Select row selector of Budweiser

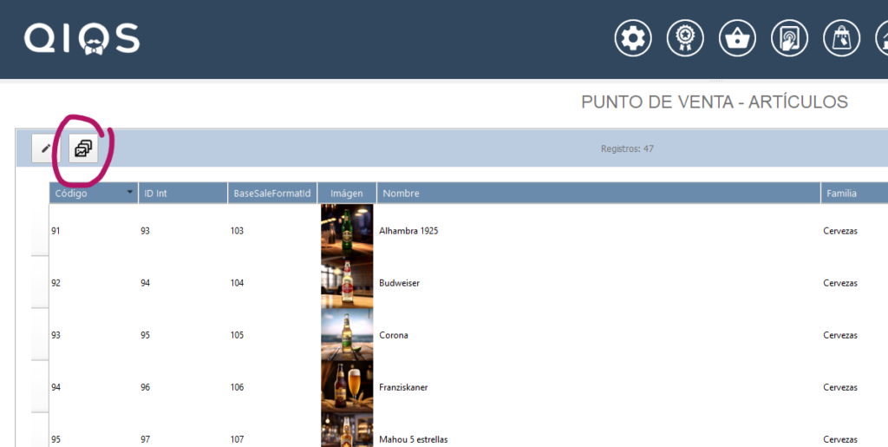coord(40,283)
